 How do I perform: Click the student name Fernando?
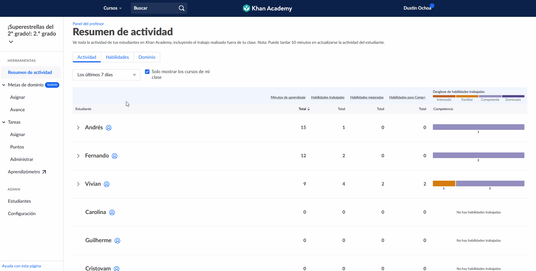tap(97, 156)
